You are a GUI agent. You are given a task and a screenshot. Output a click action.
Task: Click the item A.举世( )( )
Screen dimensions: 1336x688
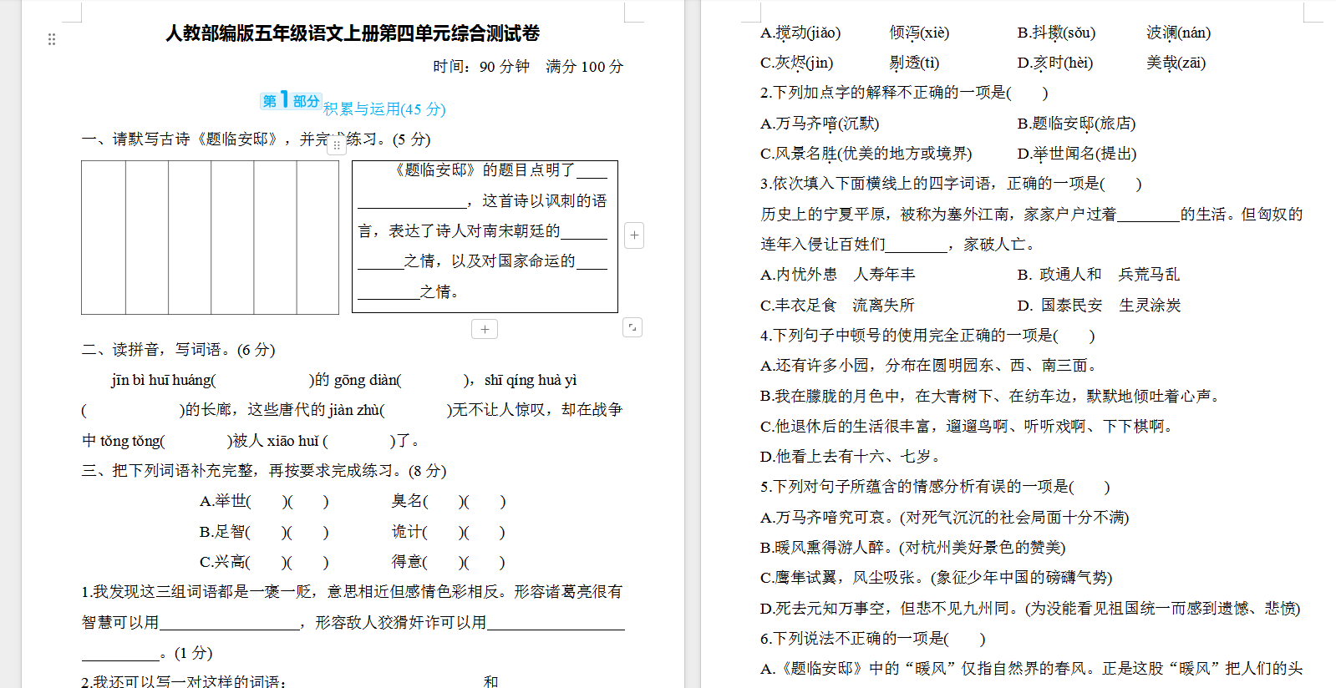264,501
